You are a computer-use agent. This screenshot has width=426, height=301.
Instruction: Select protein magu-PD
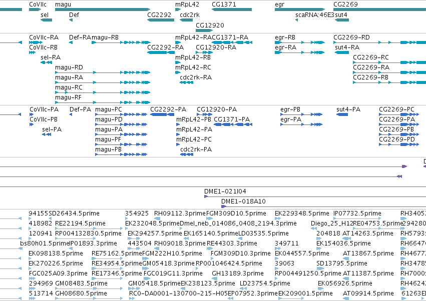pyautogui.click(x=109, y=119)
